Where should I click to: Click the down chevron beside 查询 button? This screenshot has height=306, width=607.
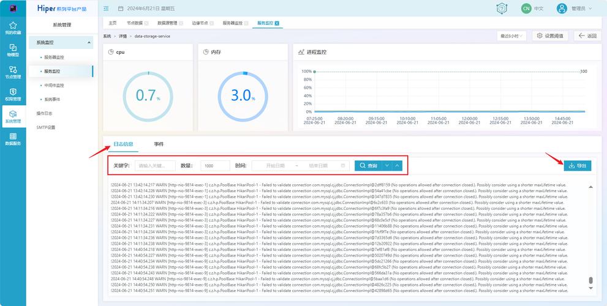click(386, 166)
